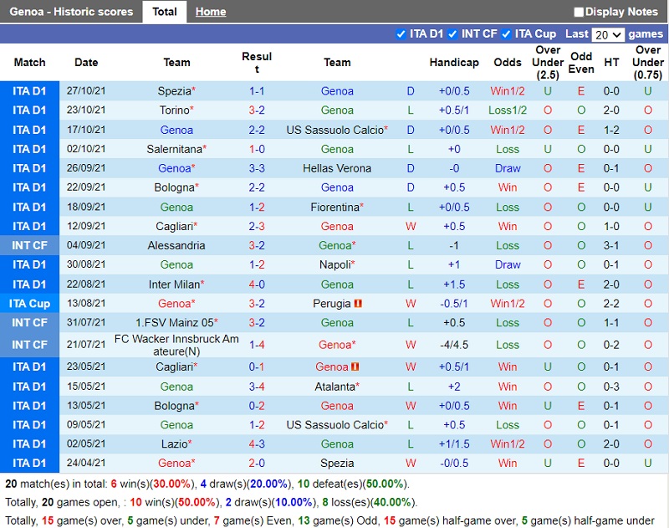Screen dimensions: 669x528
Task: Click the +1.5 handicap for Inter Milan match
Action: [454, 285]
